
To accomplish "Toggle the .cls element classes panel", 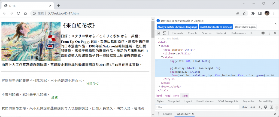I will [x=252, y=107].
